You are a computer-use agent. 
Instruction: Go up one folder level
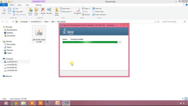point(13,21)
